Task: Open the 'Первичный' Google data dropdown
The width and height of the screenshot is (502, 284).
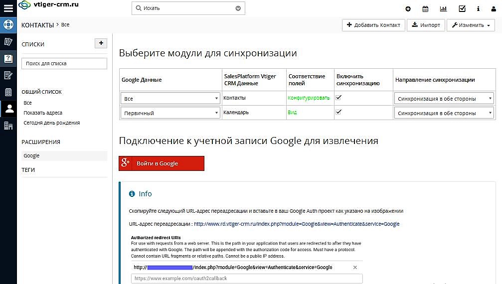Action: 170,113
